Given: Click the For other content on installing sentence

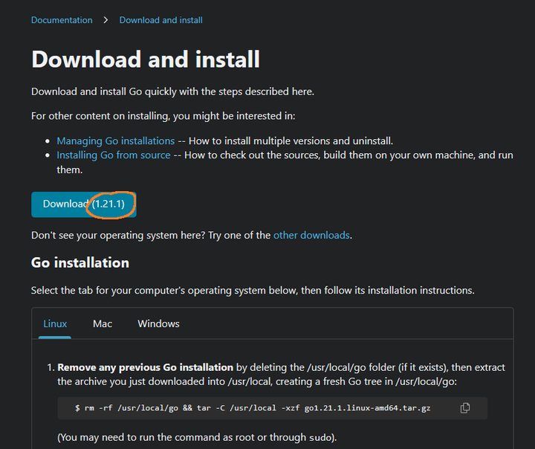Looking at the screenshot, I should point(163,116).
